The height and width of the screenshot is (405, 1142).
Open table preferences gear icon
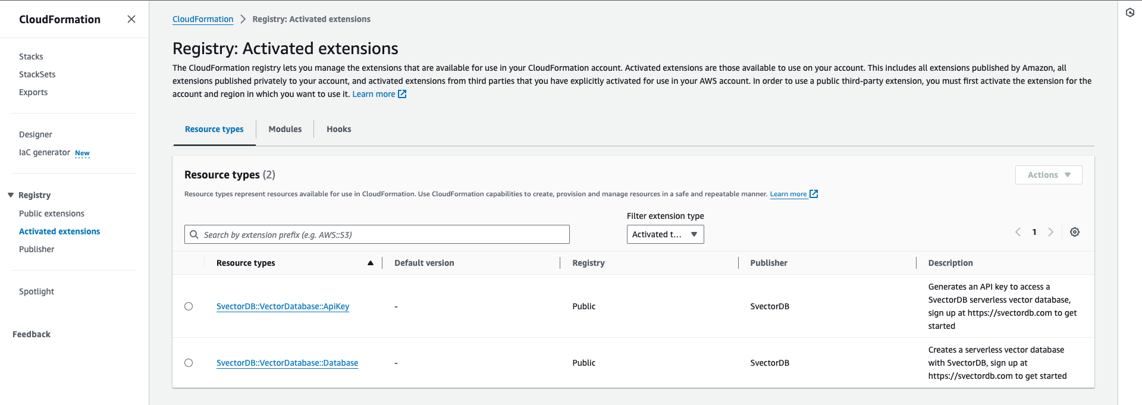point(1075,232)
